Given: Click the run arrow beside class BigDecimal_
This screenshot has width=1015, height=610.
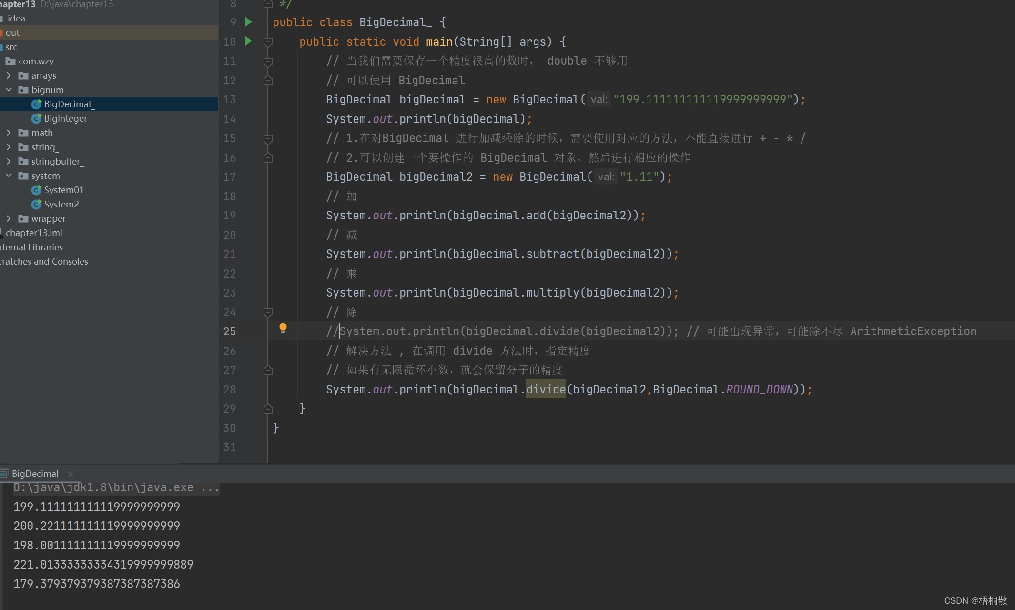Looking at the screenshot, I should click(x=248, y=22).
